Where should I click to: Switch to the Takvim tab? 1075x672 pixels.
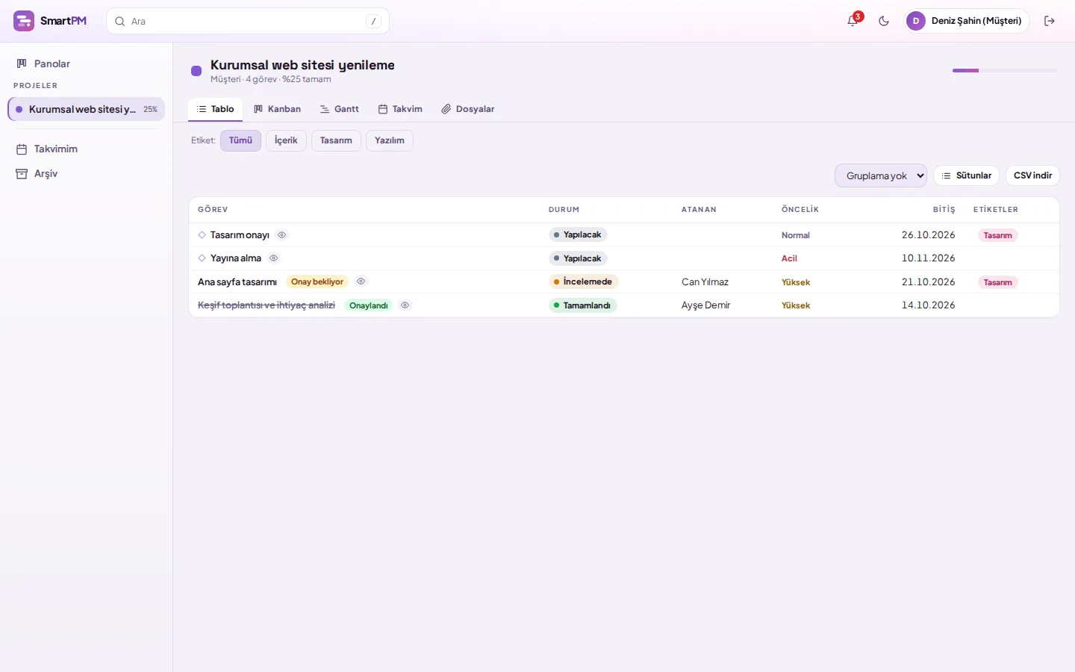pos(400,109)
